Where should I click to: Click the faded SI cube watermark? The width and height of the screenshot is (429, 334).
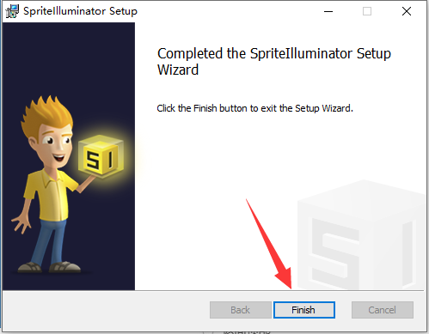(x=363, y=234)
